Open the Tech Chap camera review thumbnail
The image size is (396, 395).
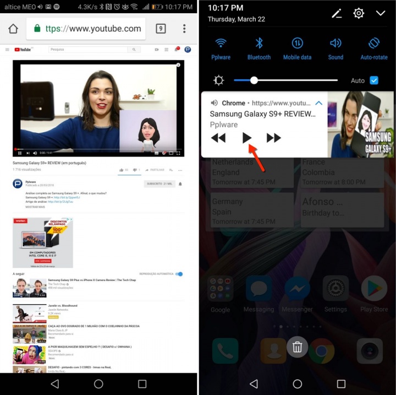point(30,288)
